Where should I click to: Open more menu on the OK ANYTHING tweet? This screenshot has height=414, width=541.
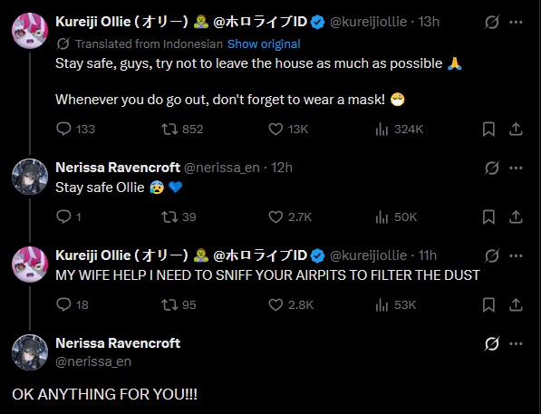point(516,343)
